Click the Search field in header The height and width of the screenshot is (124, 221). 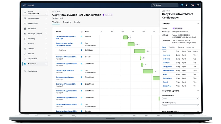click(165, 5)
